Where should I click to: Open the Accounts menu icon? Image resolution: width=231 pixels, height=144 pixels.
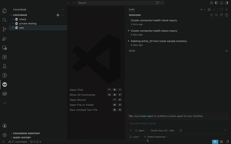pyautogui.click(x=5, y=126)
